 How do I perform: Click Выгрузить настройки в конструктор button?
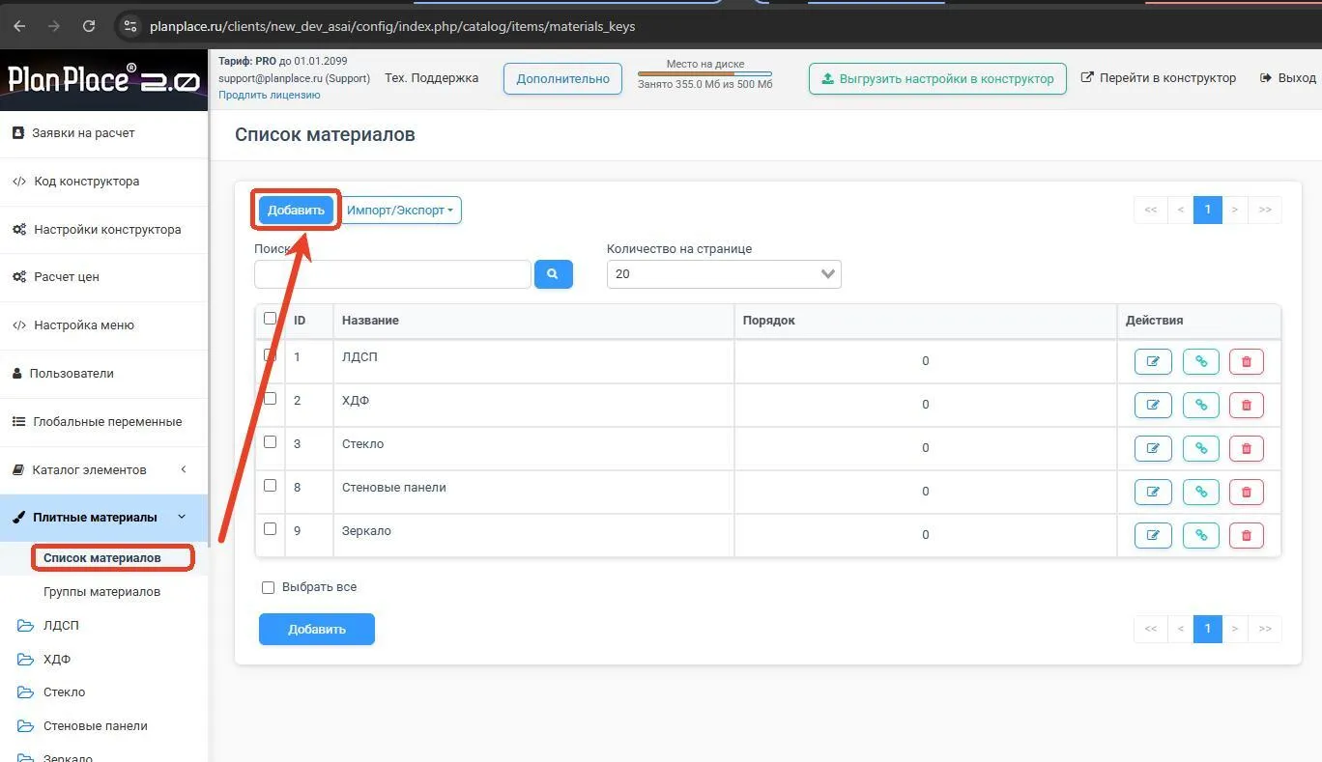937,78
